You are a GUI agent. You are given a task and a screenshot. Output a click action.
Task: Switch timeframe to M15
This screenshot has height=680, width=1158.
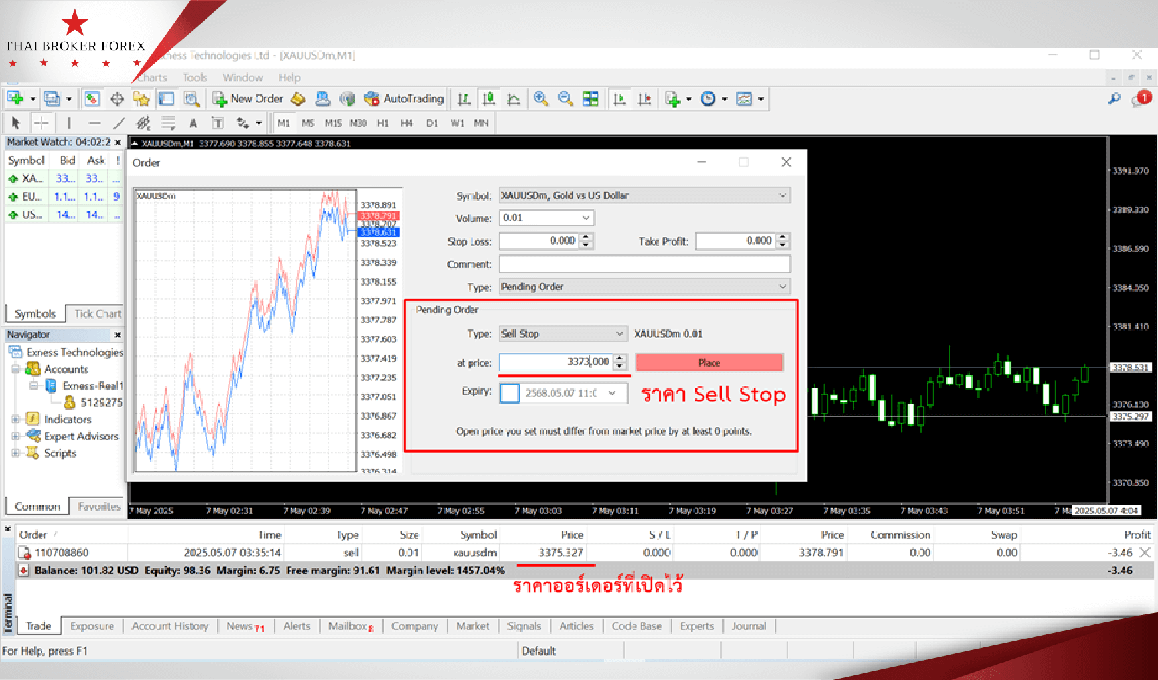[333, 123]
